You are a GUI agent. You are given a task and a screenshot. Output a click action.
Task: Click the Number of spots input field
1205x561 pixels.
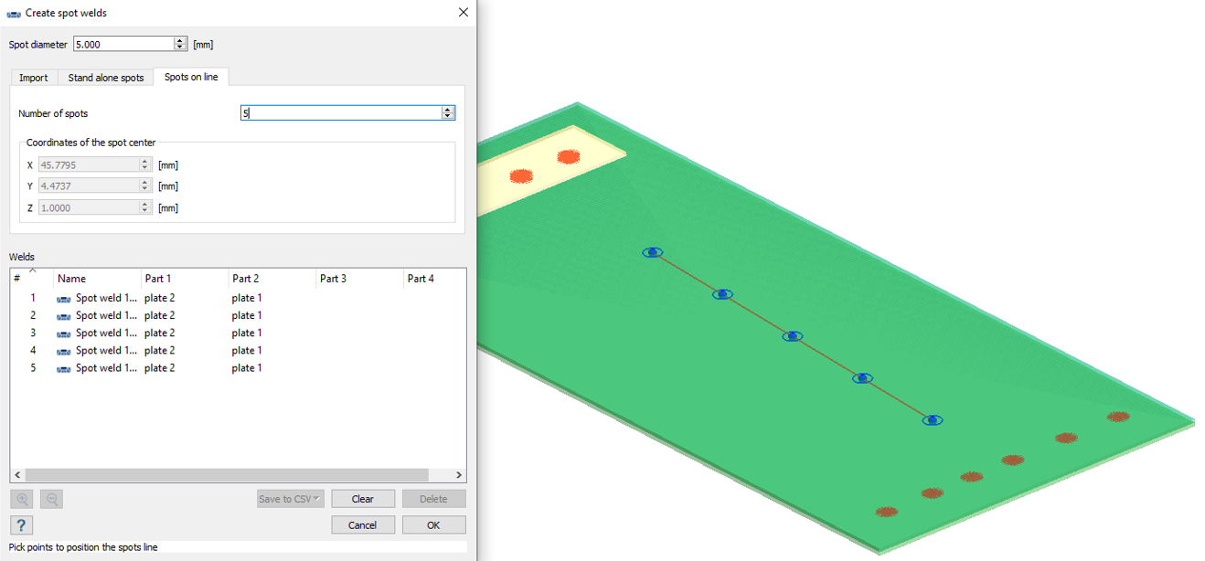tap(340, 113)
